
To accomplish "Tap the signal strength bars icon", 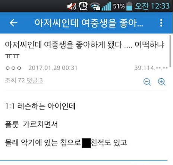I will tap(106, 6).
